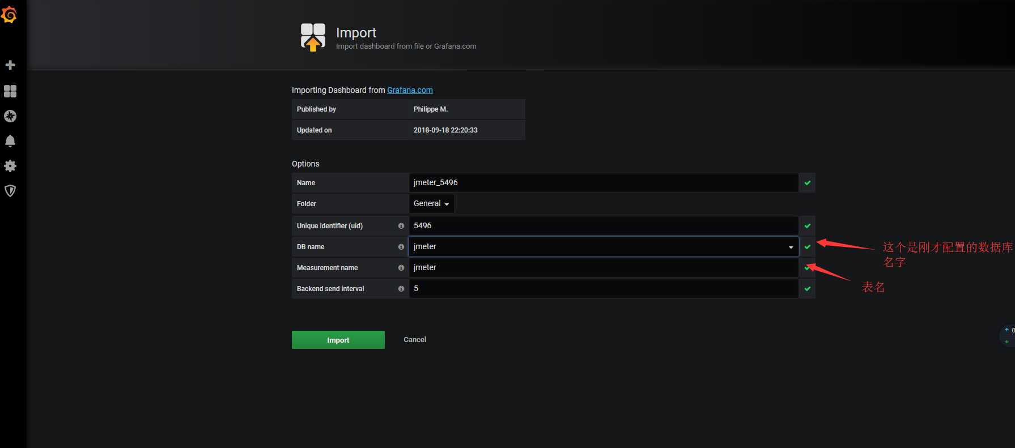Click the Importing Dashboard from text
Image resolution: width=1015 pixels, height=448 pixels.
338,90
